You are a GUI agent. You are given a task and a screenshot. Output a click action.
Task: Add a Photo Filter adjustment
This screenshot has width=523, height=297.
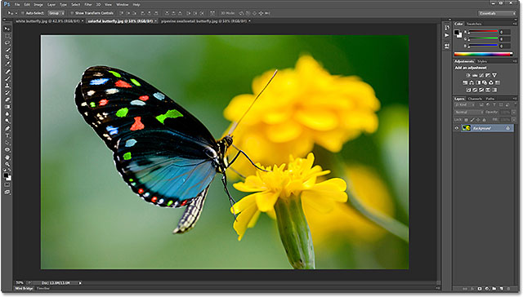(485, 82)
